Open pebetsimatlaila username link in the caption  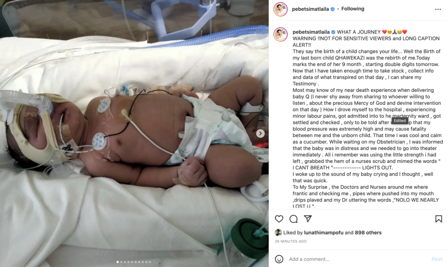pyautogui.click(x=311, y=32)
